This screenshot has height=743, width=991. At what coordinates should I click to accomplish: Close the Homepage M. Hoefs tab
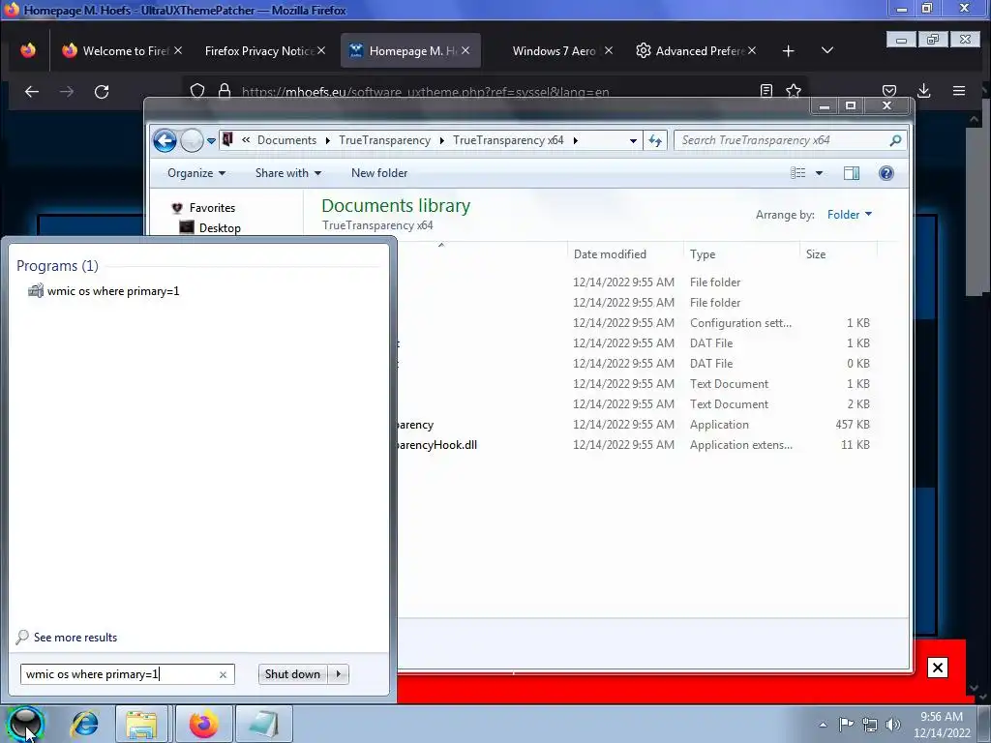tap(465, 50)
